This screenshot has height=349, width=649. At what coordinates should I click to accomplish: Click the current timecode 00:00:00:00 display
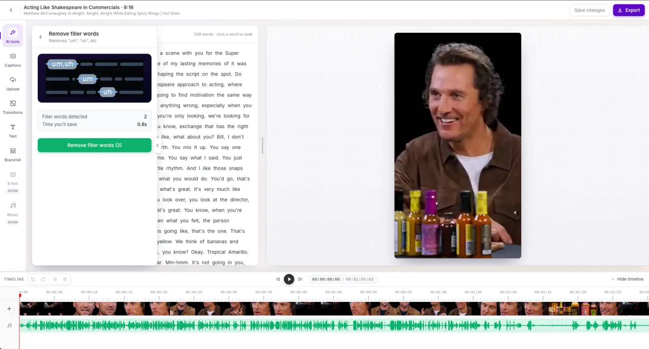click(326, 279)
